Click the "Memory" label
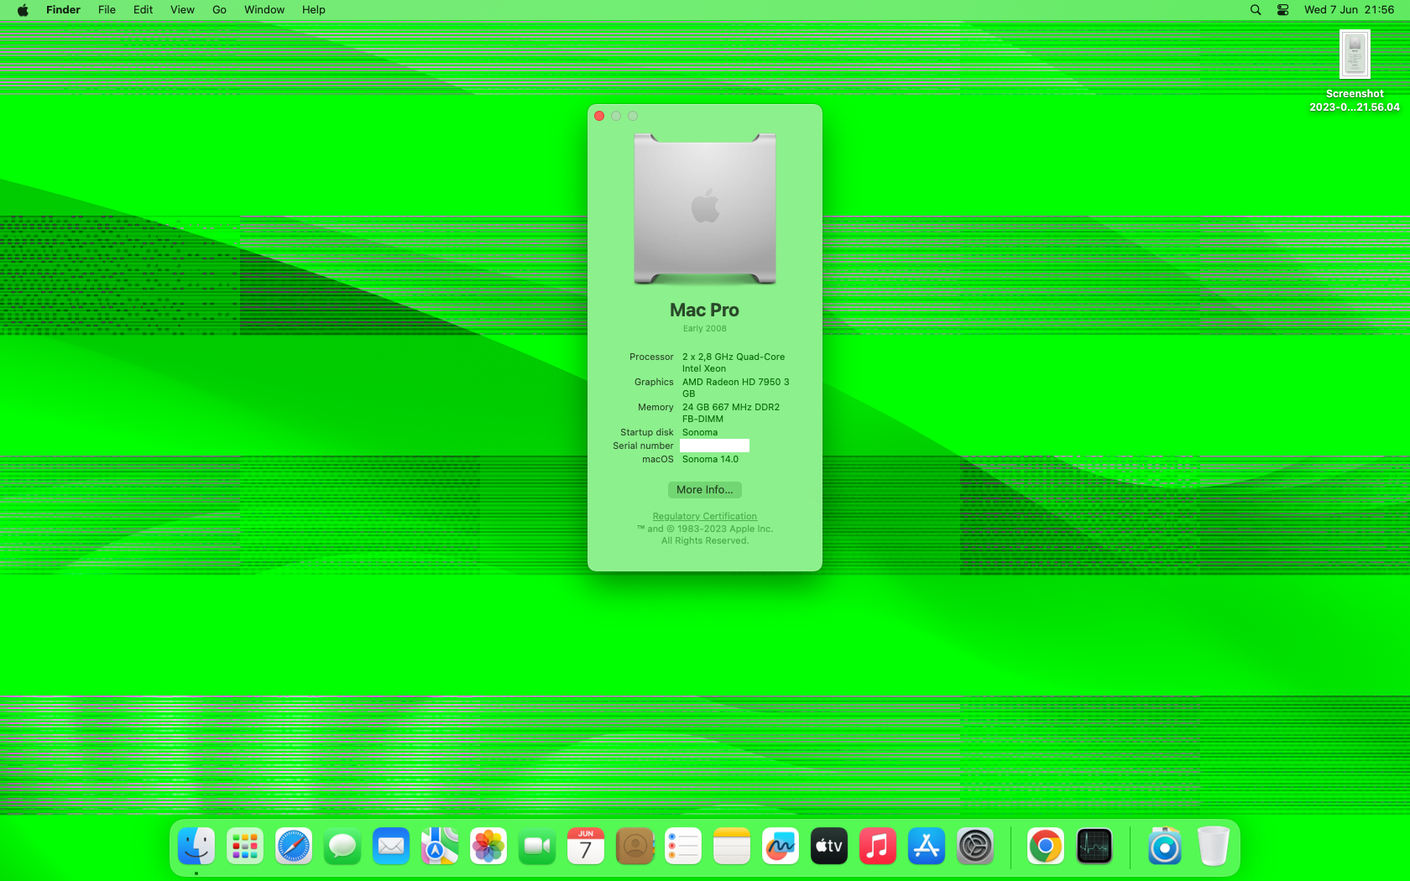This screenshot has height=881, width=1410. [655, 407]
